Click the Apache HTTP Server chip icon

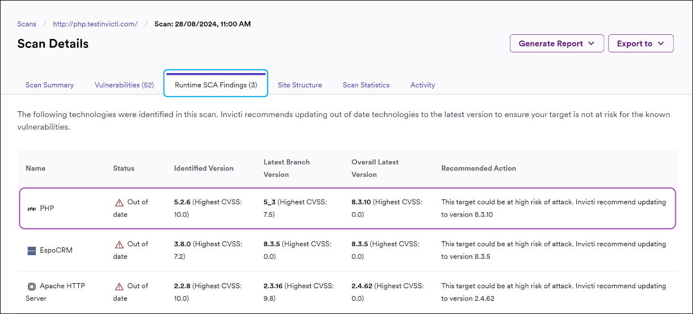pos(32,286)
